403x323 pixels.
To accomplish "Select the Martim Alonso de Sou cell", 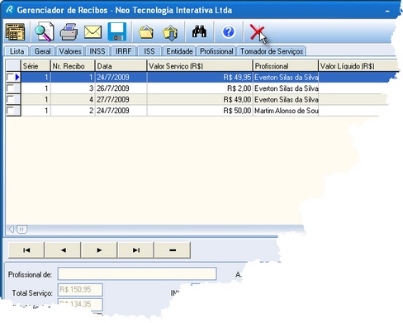I will click(286, 111).
